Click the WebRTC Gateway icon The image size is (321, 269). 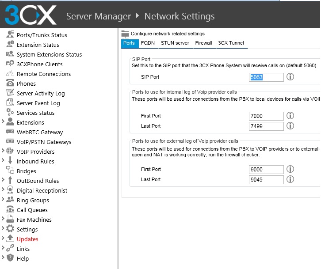(10, 131)
